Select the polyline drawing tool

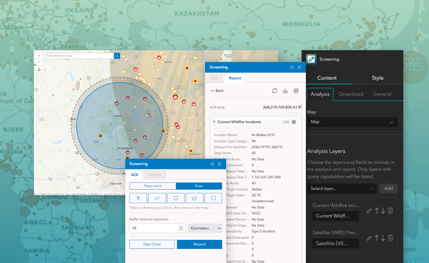[157, 198]
